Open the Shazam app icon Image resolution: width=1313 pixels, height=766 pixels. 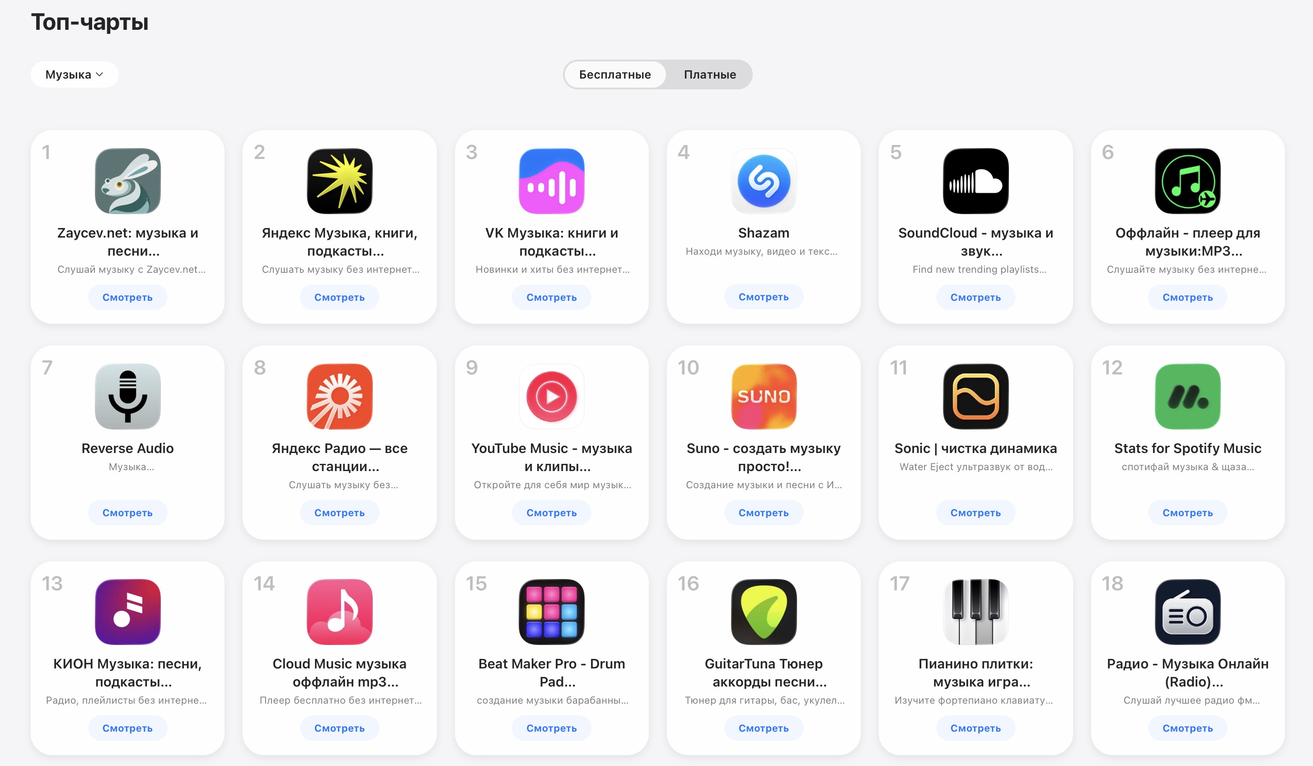pyautogui.click(x=763, y=181)
